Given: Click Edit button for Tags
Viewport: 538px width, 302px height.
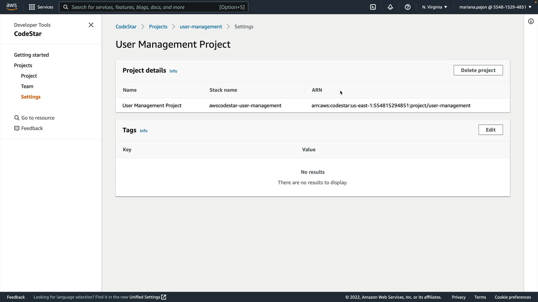Looking at the screenshot, I should [490, 130].
